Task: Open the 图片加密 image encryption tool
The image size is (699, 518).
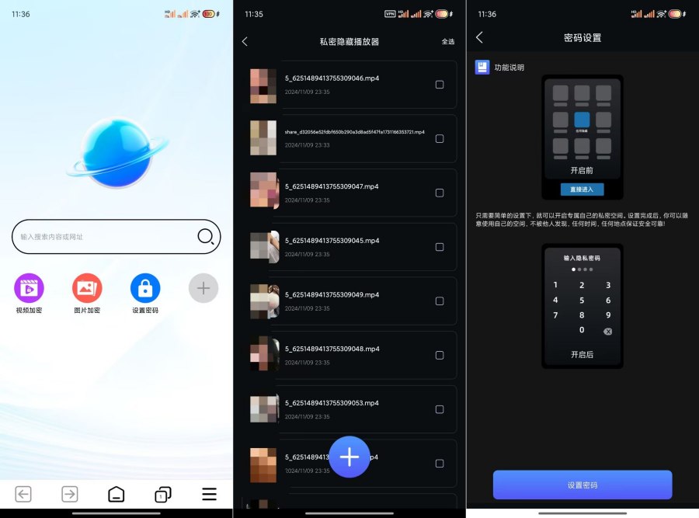Action: (86, 288)
